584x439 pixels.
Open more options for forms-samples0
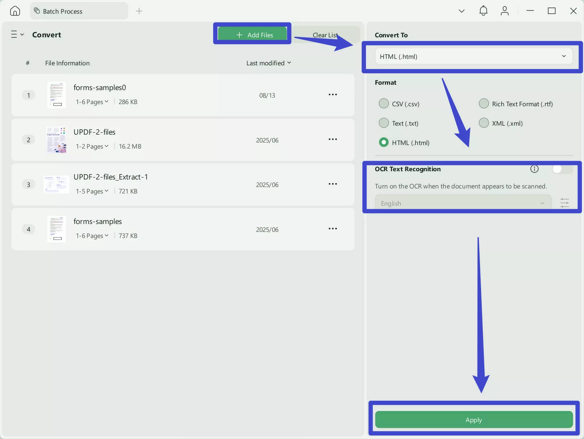(x=333, y=95)
